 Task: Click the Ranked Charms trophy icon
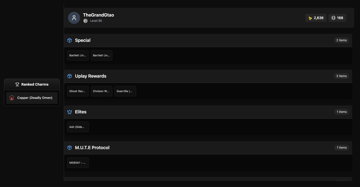coord(17,84)
